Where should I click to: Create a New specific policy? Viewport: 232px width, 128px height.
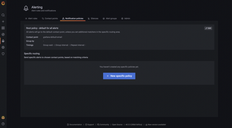(x=119, y=76)
